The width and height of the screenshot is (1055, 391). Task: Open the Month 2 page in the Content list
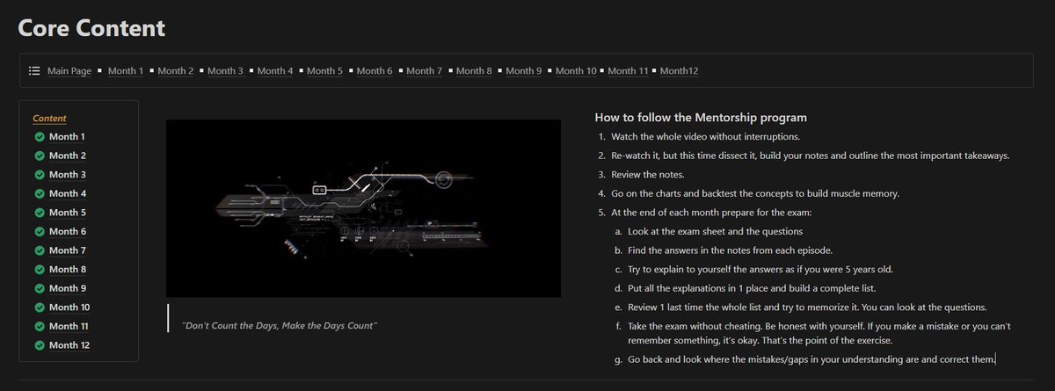tap(68, 156)
